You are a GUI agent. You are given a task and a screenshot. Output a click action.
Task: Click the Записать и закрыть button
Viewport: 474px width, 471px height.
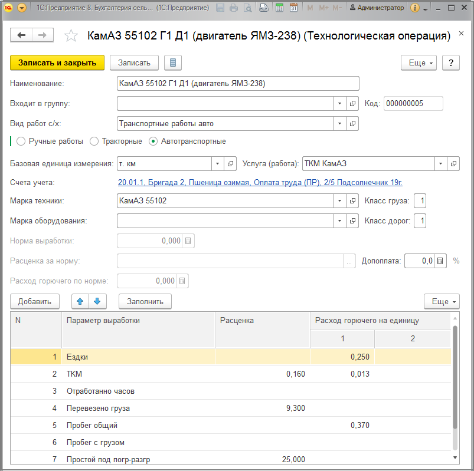(x=57, y=63)
